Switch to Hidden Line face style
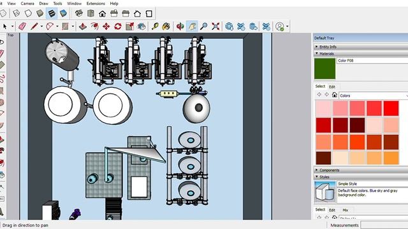This screenshot has height=229, width=408. click(x=28, y=13)
